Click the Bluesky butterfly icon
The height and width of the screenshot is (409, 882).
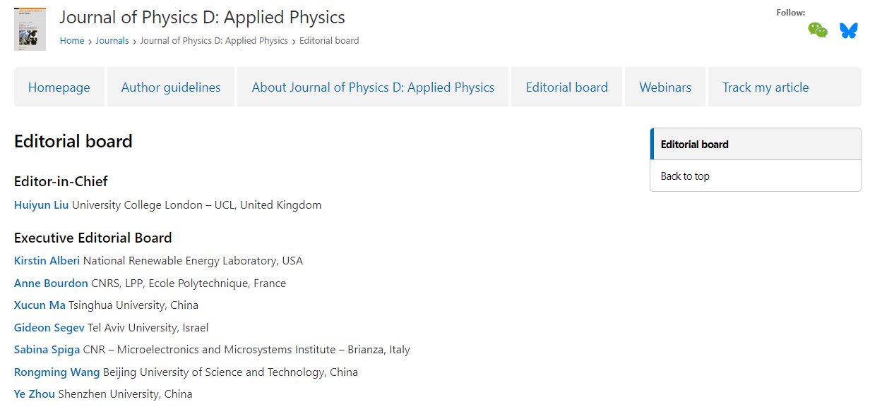(x=848, y=30)
